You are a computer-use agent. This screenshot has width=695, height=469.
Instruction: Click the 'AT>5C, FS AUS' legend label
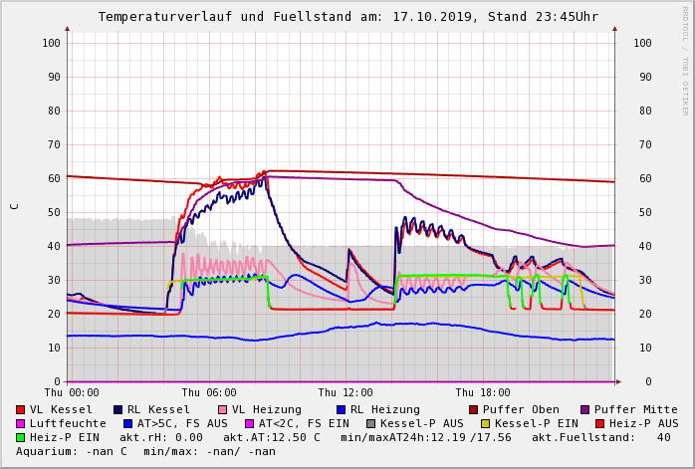[182, 423]
